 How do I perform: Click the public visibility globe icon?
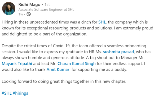29,14
